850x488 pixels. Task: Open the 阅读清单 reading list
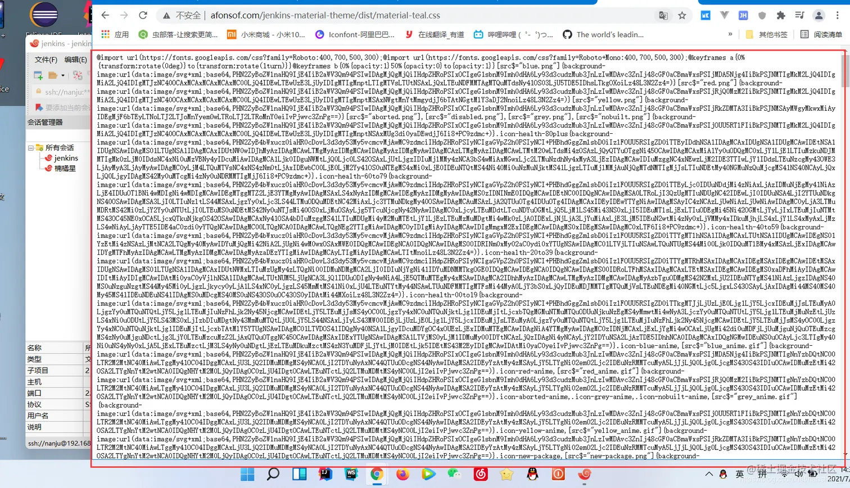point(821,34)
